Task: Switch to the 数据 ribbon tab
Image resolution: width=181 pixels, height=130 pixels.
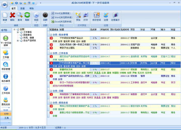Action: (x=23, y=8)
